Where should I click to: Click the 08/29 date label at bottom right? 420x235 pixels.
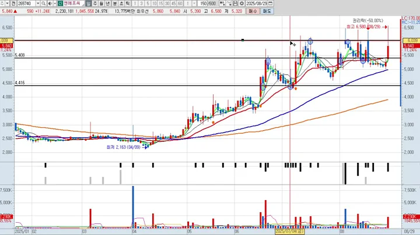[x=409, y=232]
